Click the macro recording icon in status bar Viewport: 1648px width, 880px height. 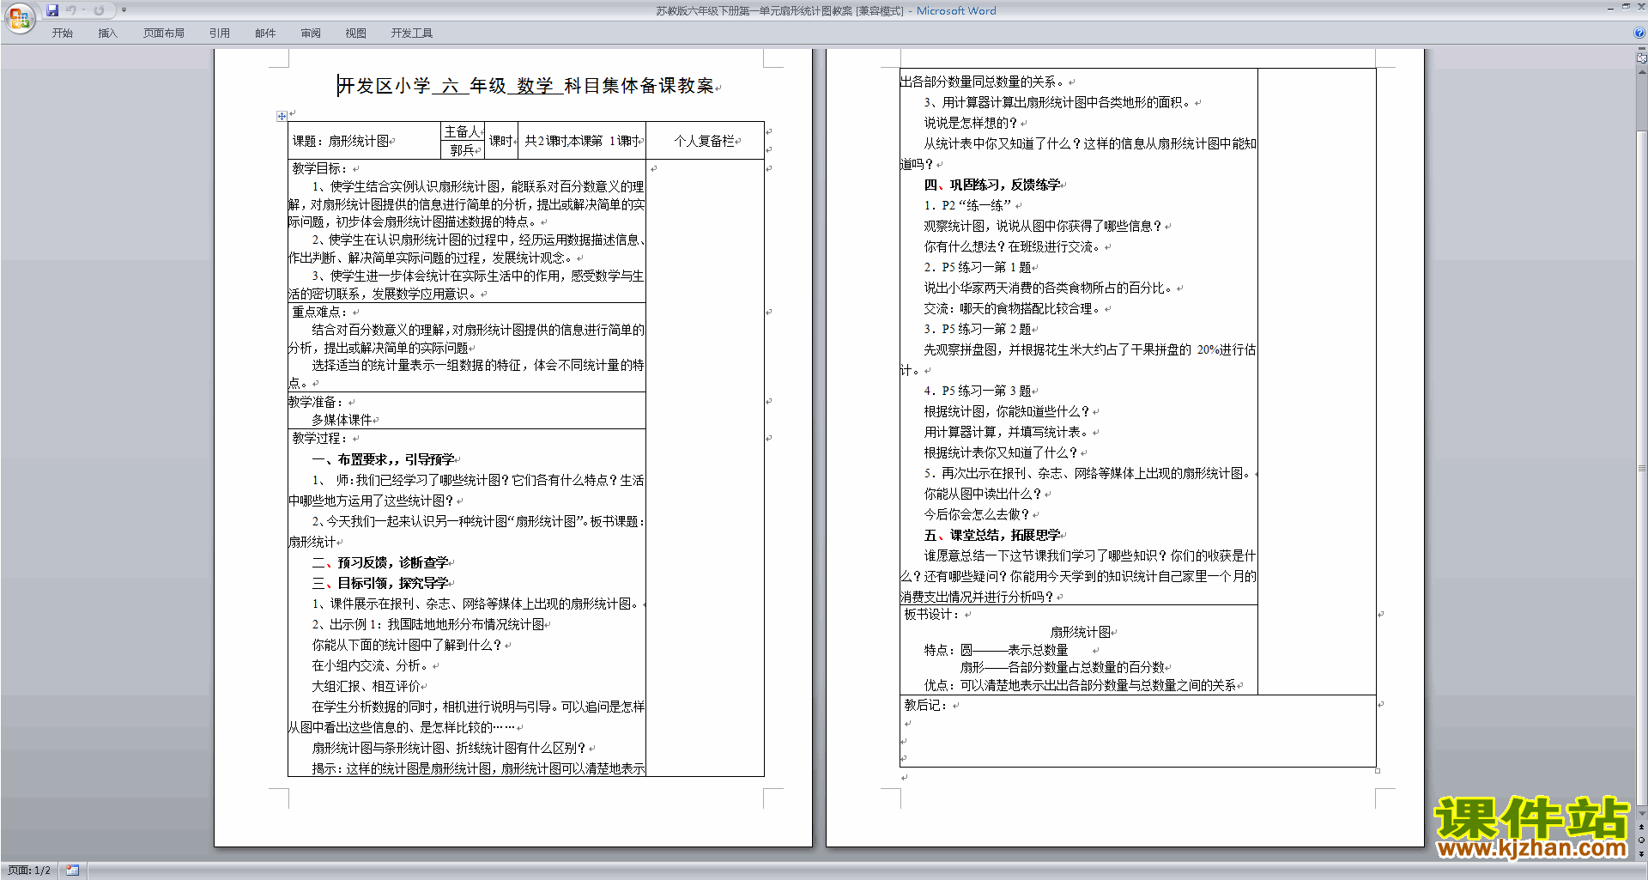click(x=73, y=871)
